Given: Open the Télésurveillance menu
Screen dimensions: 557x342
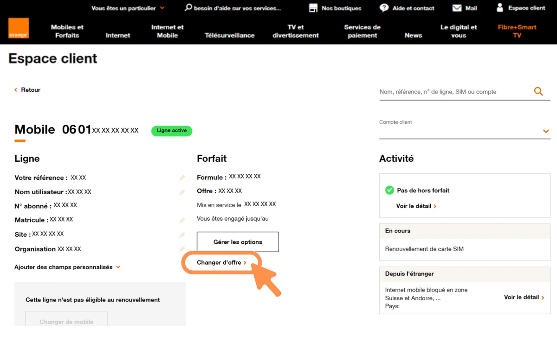Looking at the screenshot, I should click(x=230, y=35).
